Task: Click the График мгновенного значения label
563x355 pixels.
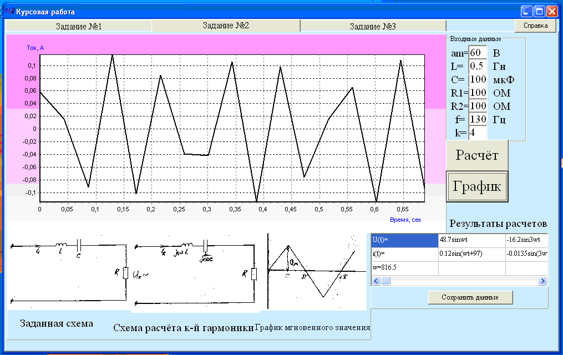Action: pos(312,327)
